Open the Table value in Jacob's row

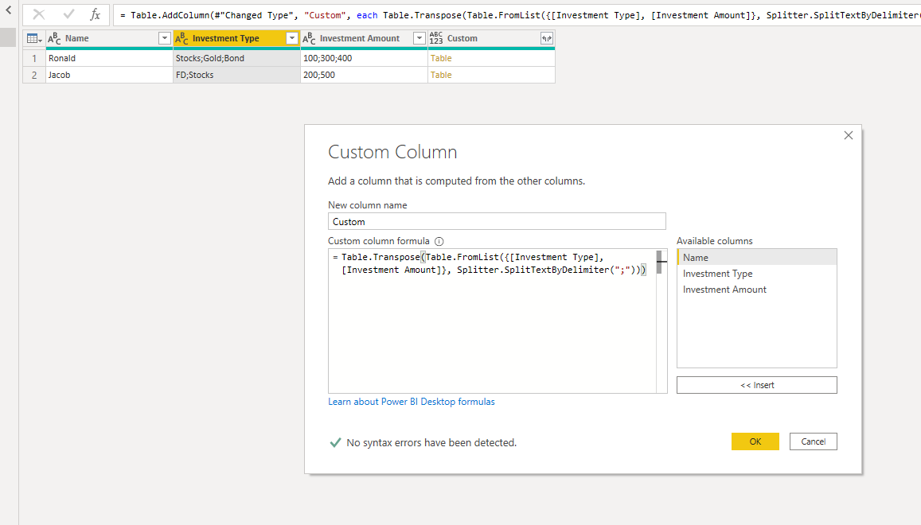click(441, 75)
